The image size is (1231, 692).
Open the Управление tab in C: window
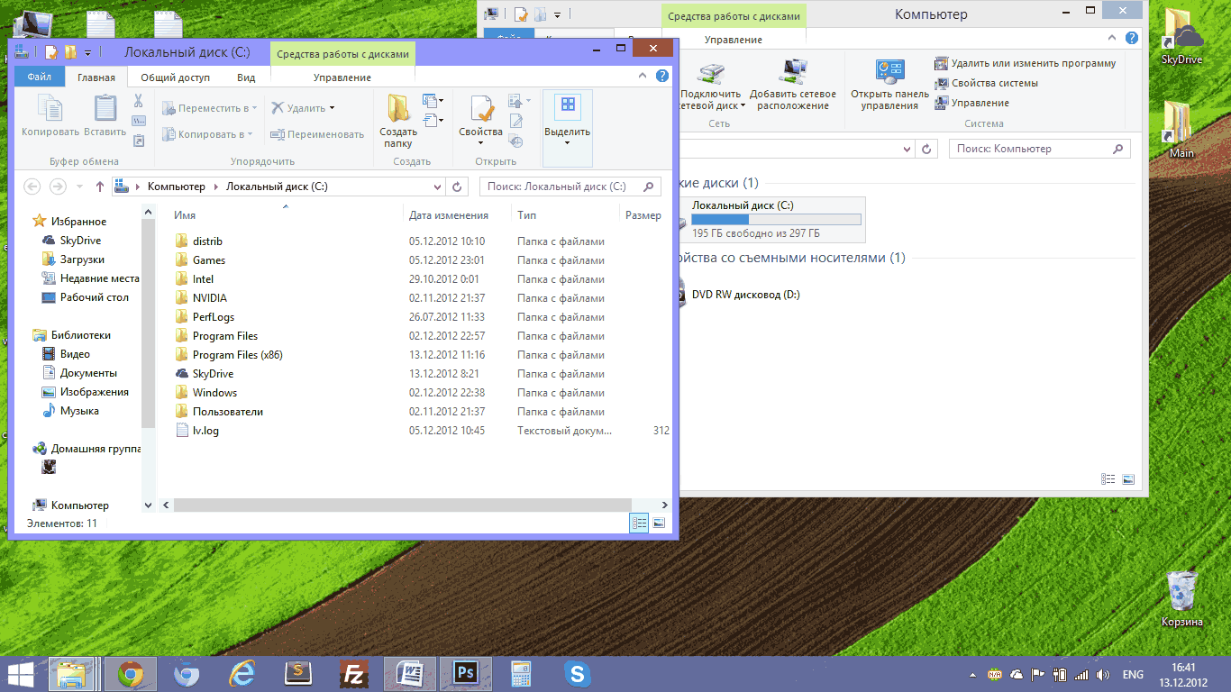[342, 77]
